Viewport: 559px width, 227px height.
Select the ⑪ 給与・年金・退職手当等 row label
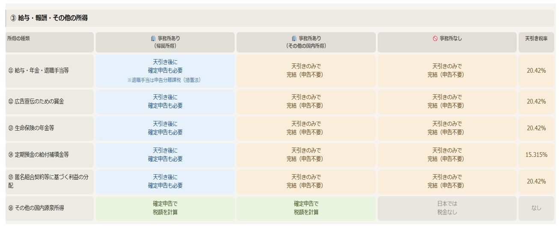point(39,71)
